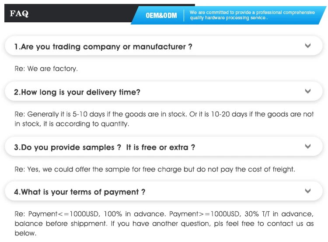
Task: Toggle the chevron beside the samples question
Action: [308, 147]
